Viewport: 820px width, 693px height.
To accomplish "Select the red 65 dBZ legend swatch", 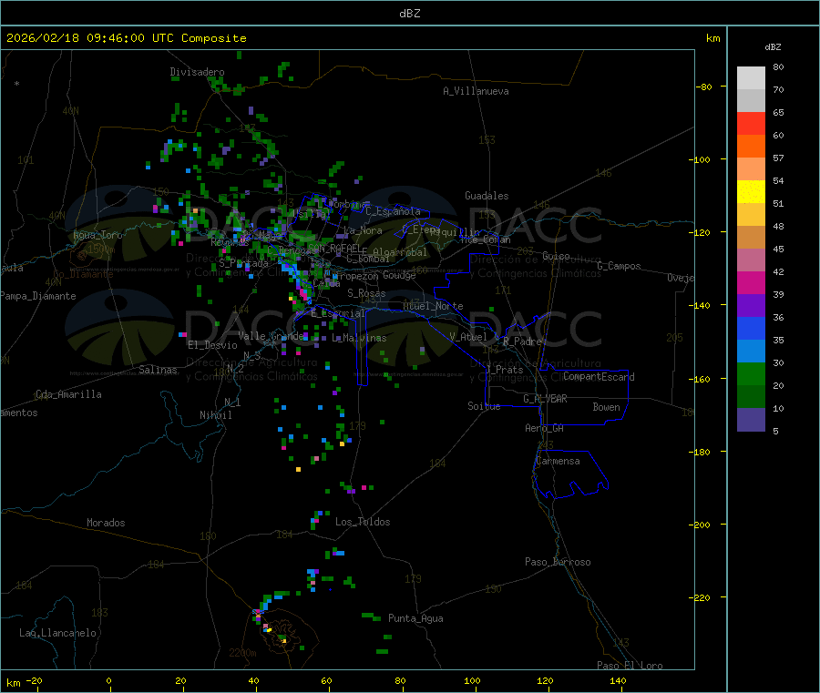I will 751,123.
